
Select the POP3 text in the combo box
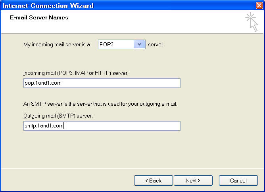pyautogui.click(x=115, y=44)
